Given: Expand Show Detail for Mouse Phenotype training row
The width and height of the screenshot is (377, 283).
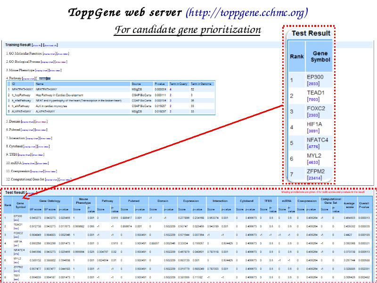Looking at the screenshot, I should pos(55,70).
